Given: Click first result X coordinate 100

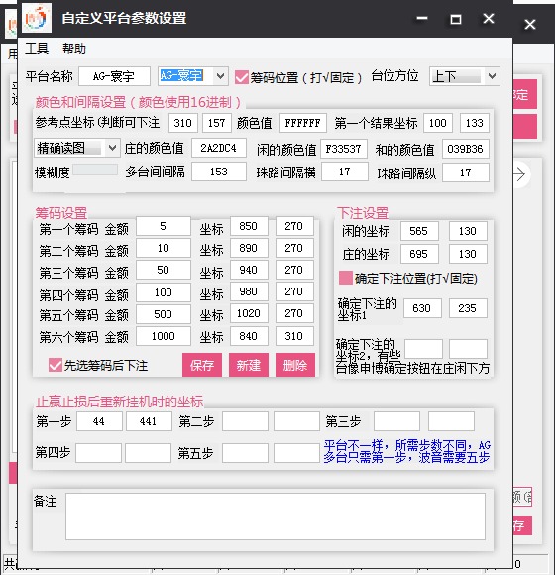Looking at the screenshot, I should (x=438, y=123).
